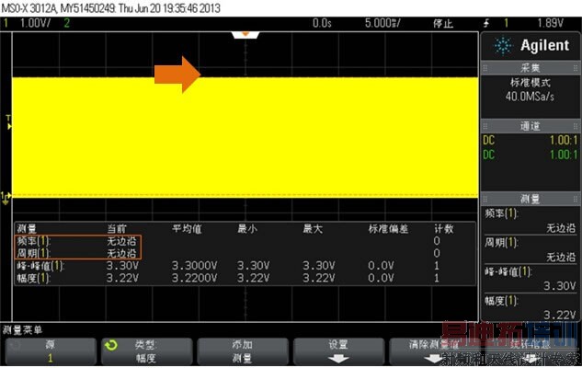Open the 通道 section header in side panel

coord(530,126)
